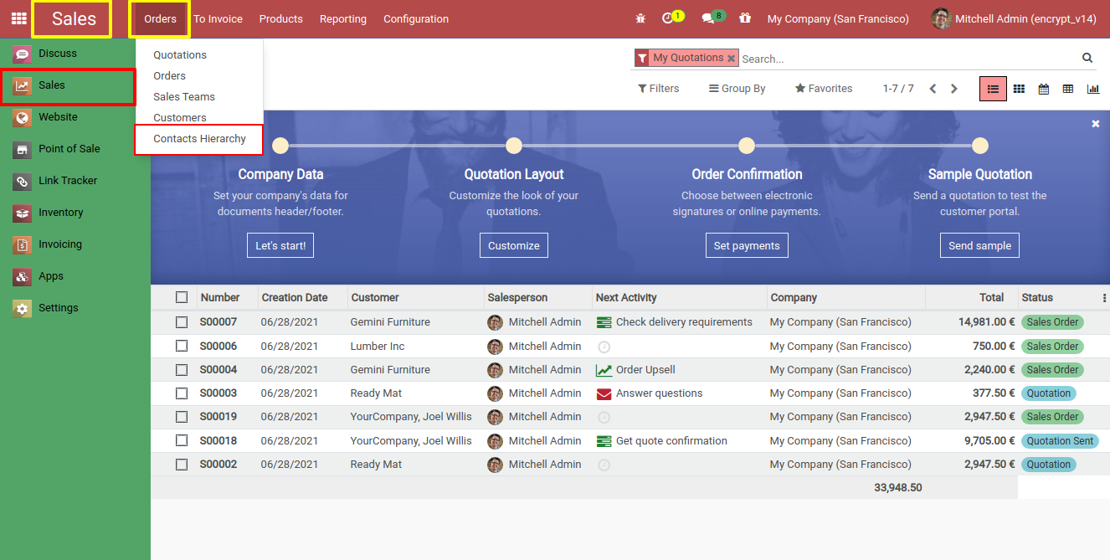
Task: Open the debug/bug report tool
Action: (640, 18)
